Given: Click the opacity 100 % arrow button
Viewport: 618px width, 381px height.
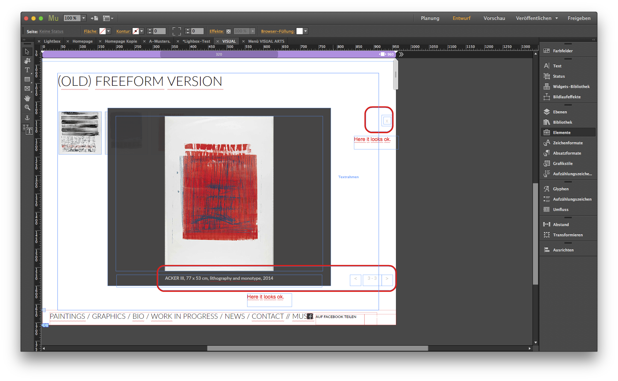Looking at the screenshot, I should coord(253,31).
